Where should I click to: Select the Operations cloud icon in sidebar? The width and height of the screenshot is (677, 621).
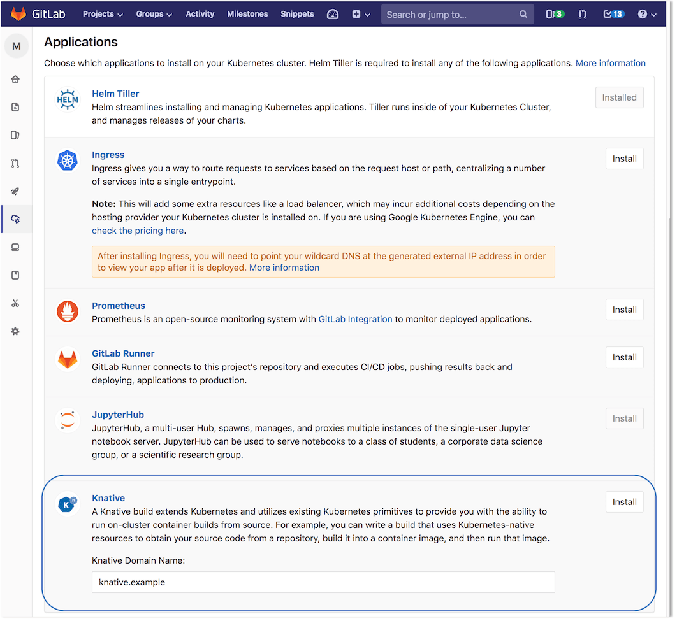pyautogui.click(x=15, y=218)
